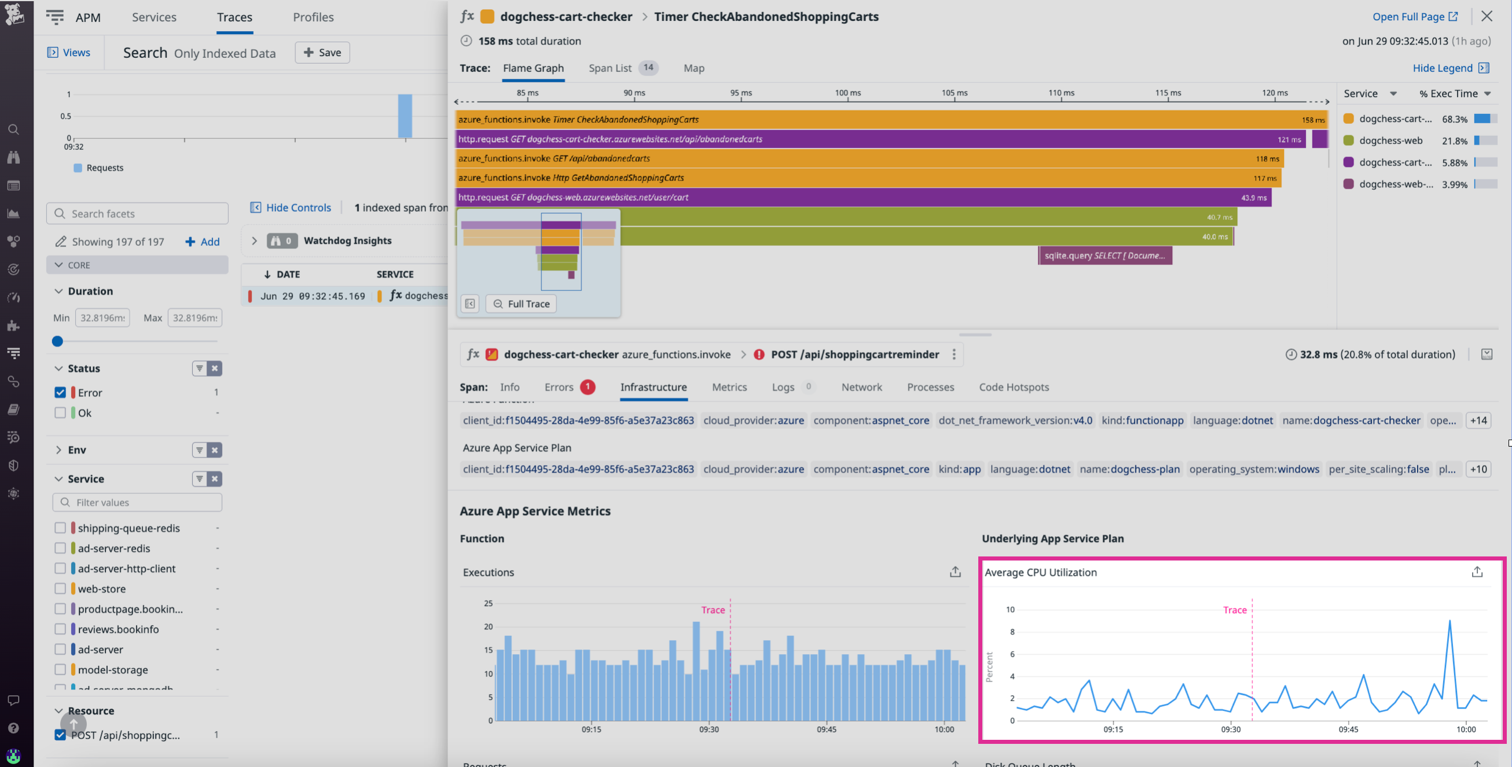Open the Metrics tab of the span
1512x767 pixels.
729,387
